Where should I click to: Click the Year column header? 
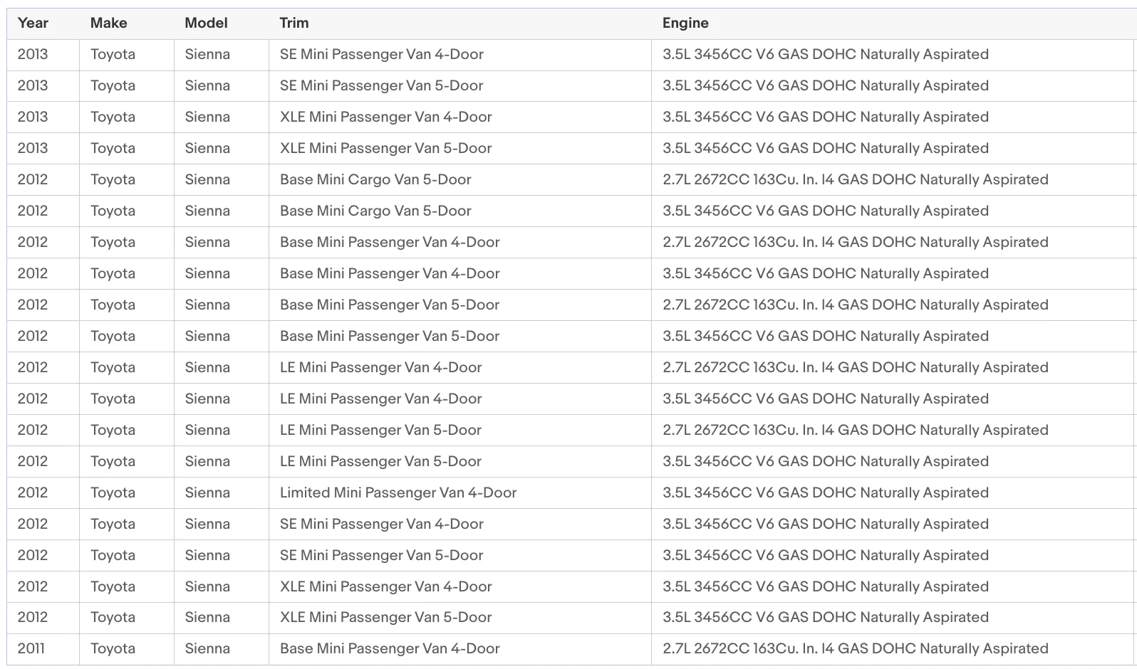pos(33,23)
